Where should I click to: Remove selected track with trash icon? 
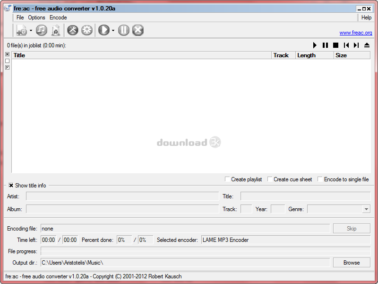pyautogui.click(x=56, y=30)
